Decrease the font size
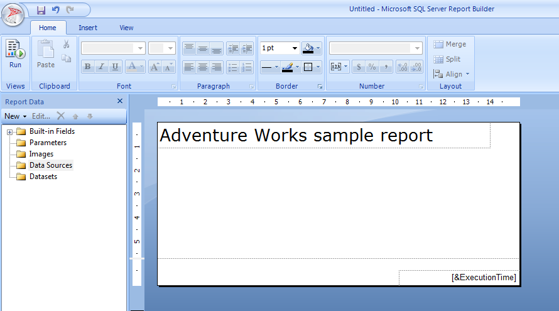Viewport: 559px width, 311px height. 168,67
